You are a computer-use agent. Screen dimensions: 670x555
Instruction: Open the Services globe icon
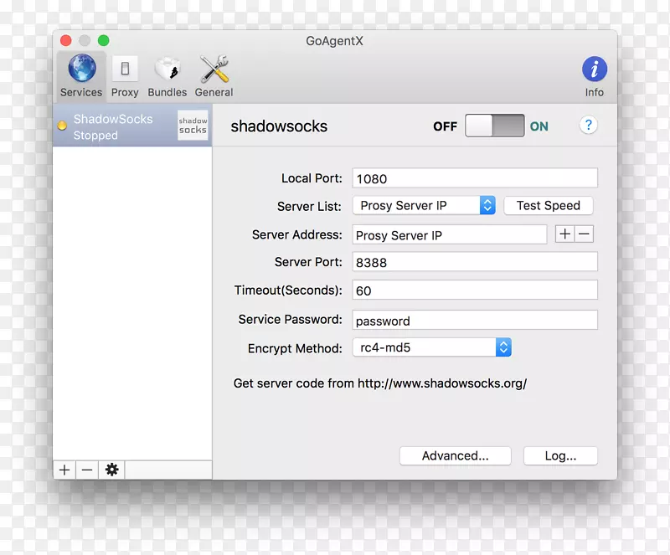[x=81, y=69]
